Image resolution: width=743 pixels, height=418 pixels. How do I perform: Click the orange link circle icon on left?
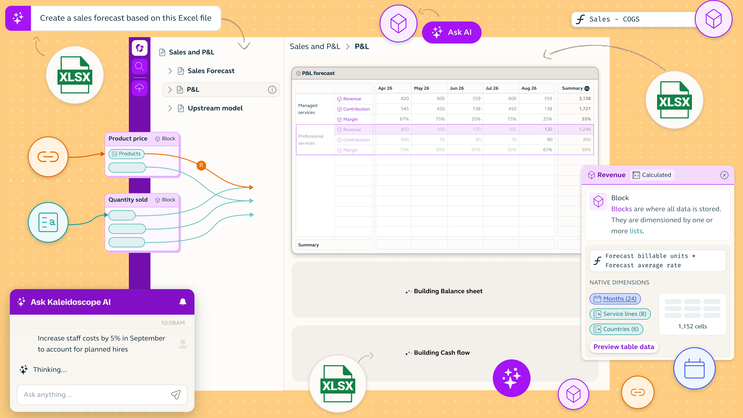48,157
